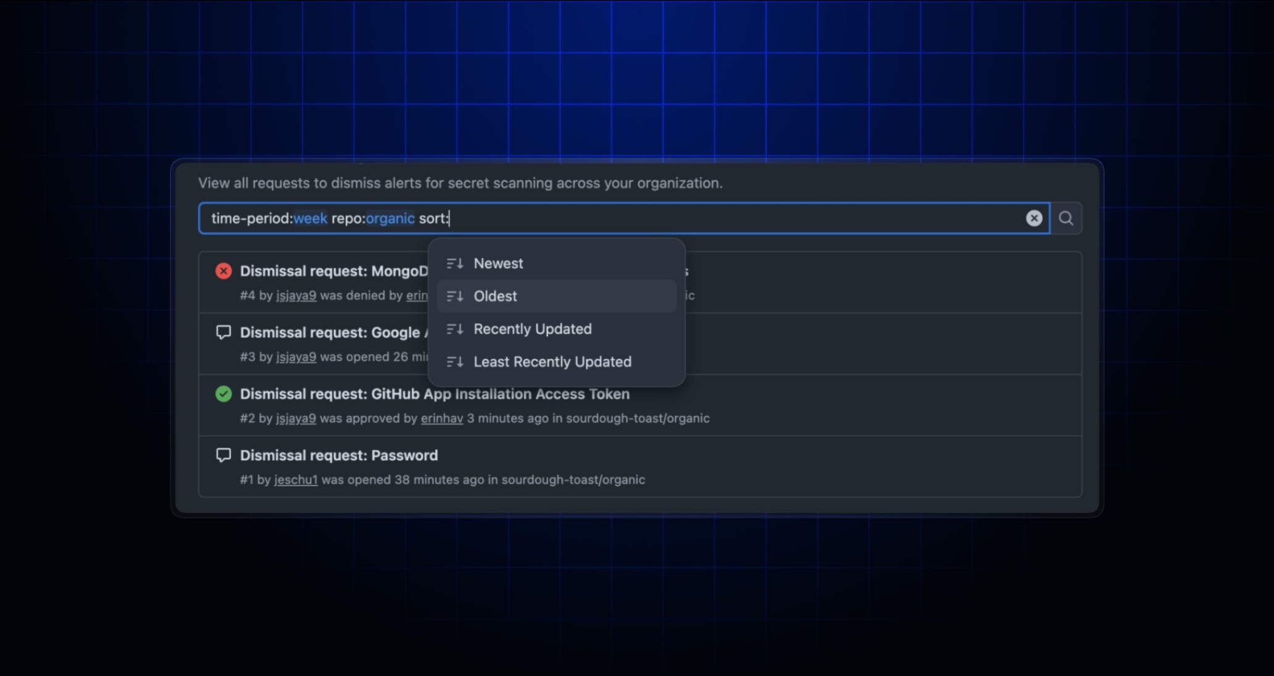Open jeschu1 profile link
Image resolution: width=1274 pixels, height=676 pixels.
(296, 479)
